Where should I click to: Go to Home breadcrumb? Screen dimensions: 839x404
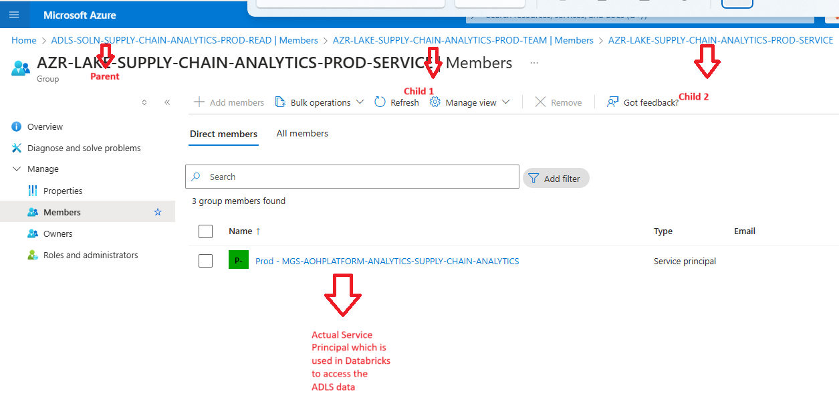click(x=24, y=40)
